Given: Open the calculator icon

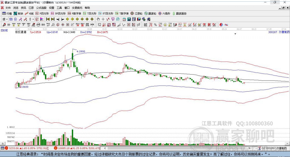Looking at the screenshot, I should pyautogui.click(x=129, y=19).
